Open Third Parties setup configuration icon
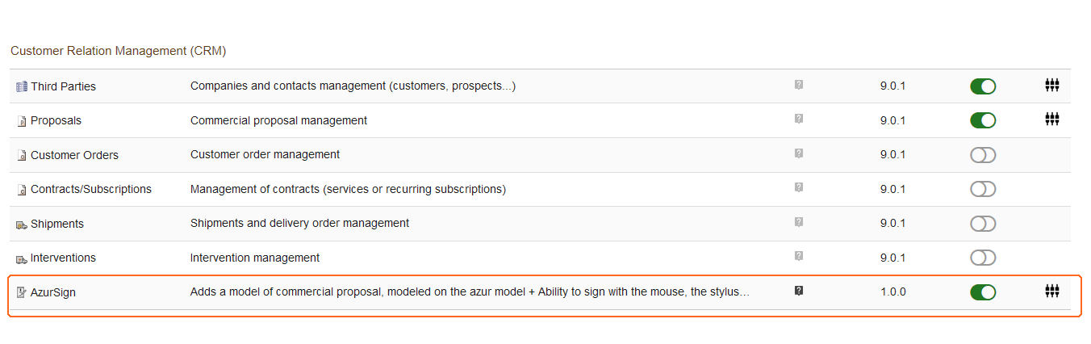The image size is (1091, 344). click(x=1051, y=86)
